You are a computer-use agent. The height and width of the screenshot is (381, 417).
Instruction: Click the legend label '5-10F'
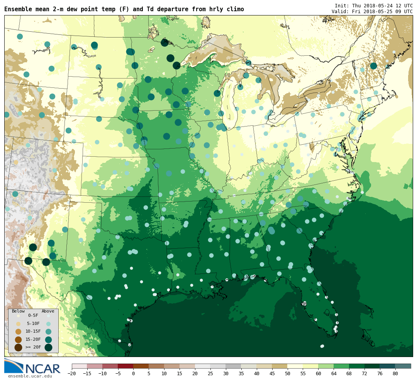(x=33, y=323)
